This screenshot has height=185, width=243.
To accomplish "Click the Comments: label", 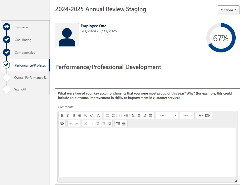I will (66, 107).
